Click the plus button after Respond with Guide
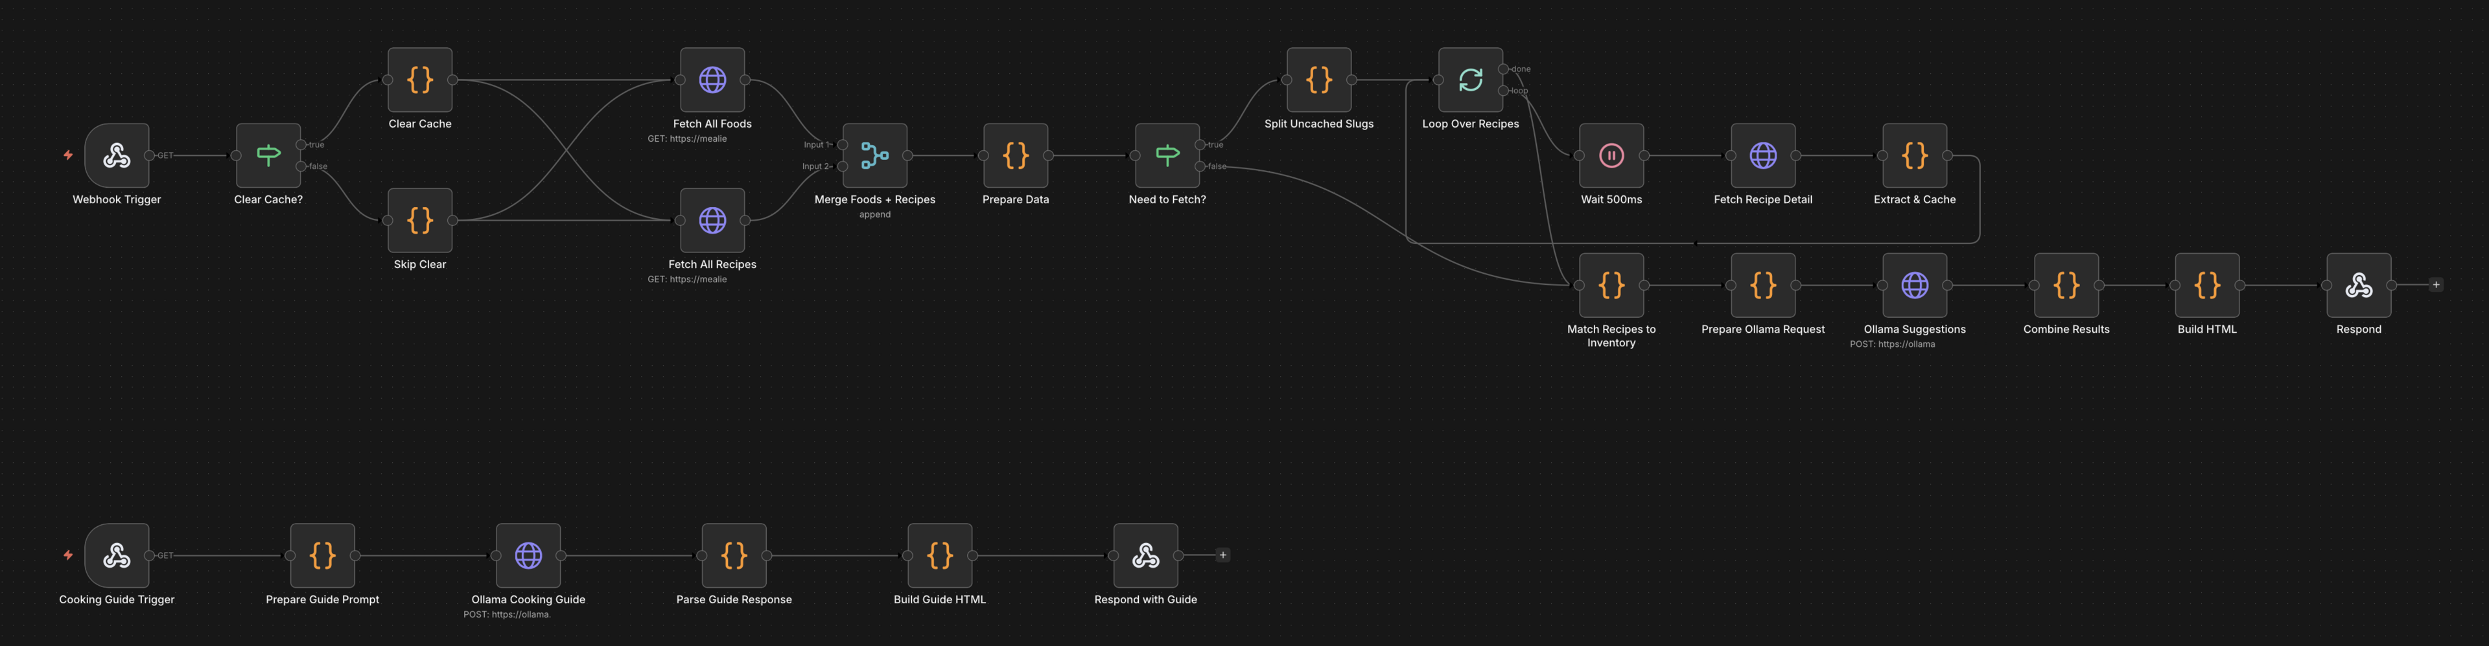 point(1222,554)
